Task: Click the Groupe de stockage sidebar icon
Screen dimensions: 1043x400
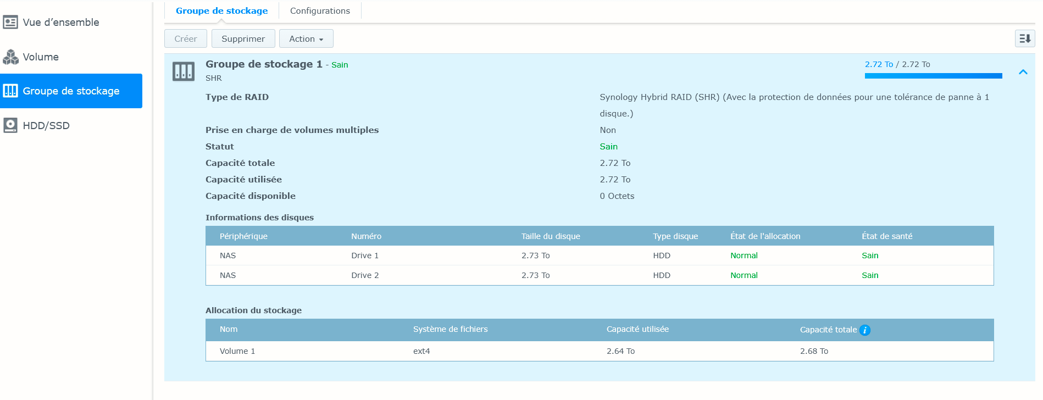Action: [x=10, y=91]
